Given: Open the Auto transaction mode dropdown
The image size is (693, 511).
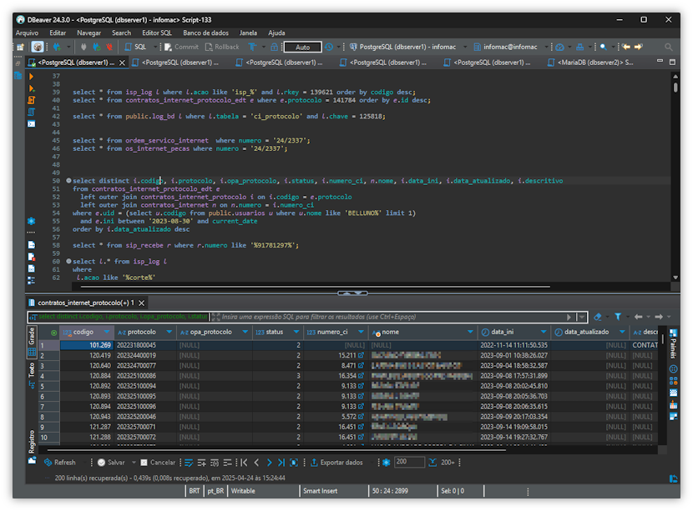Looking at the screenshot, I should 302,48.
